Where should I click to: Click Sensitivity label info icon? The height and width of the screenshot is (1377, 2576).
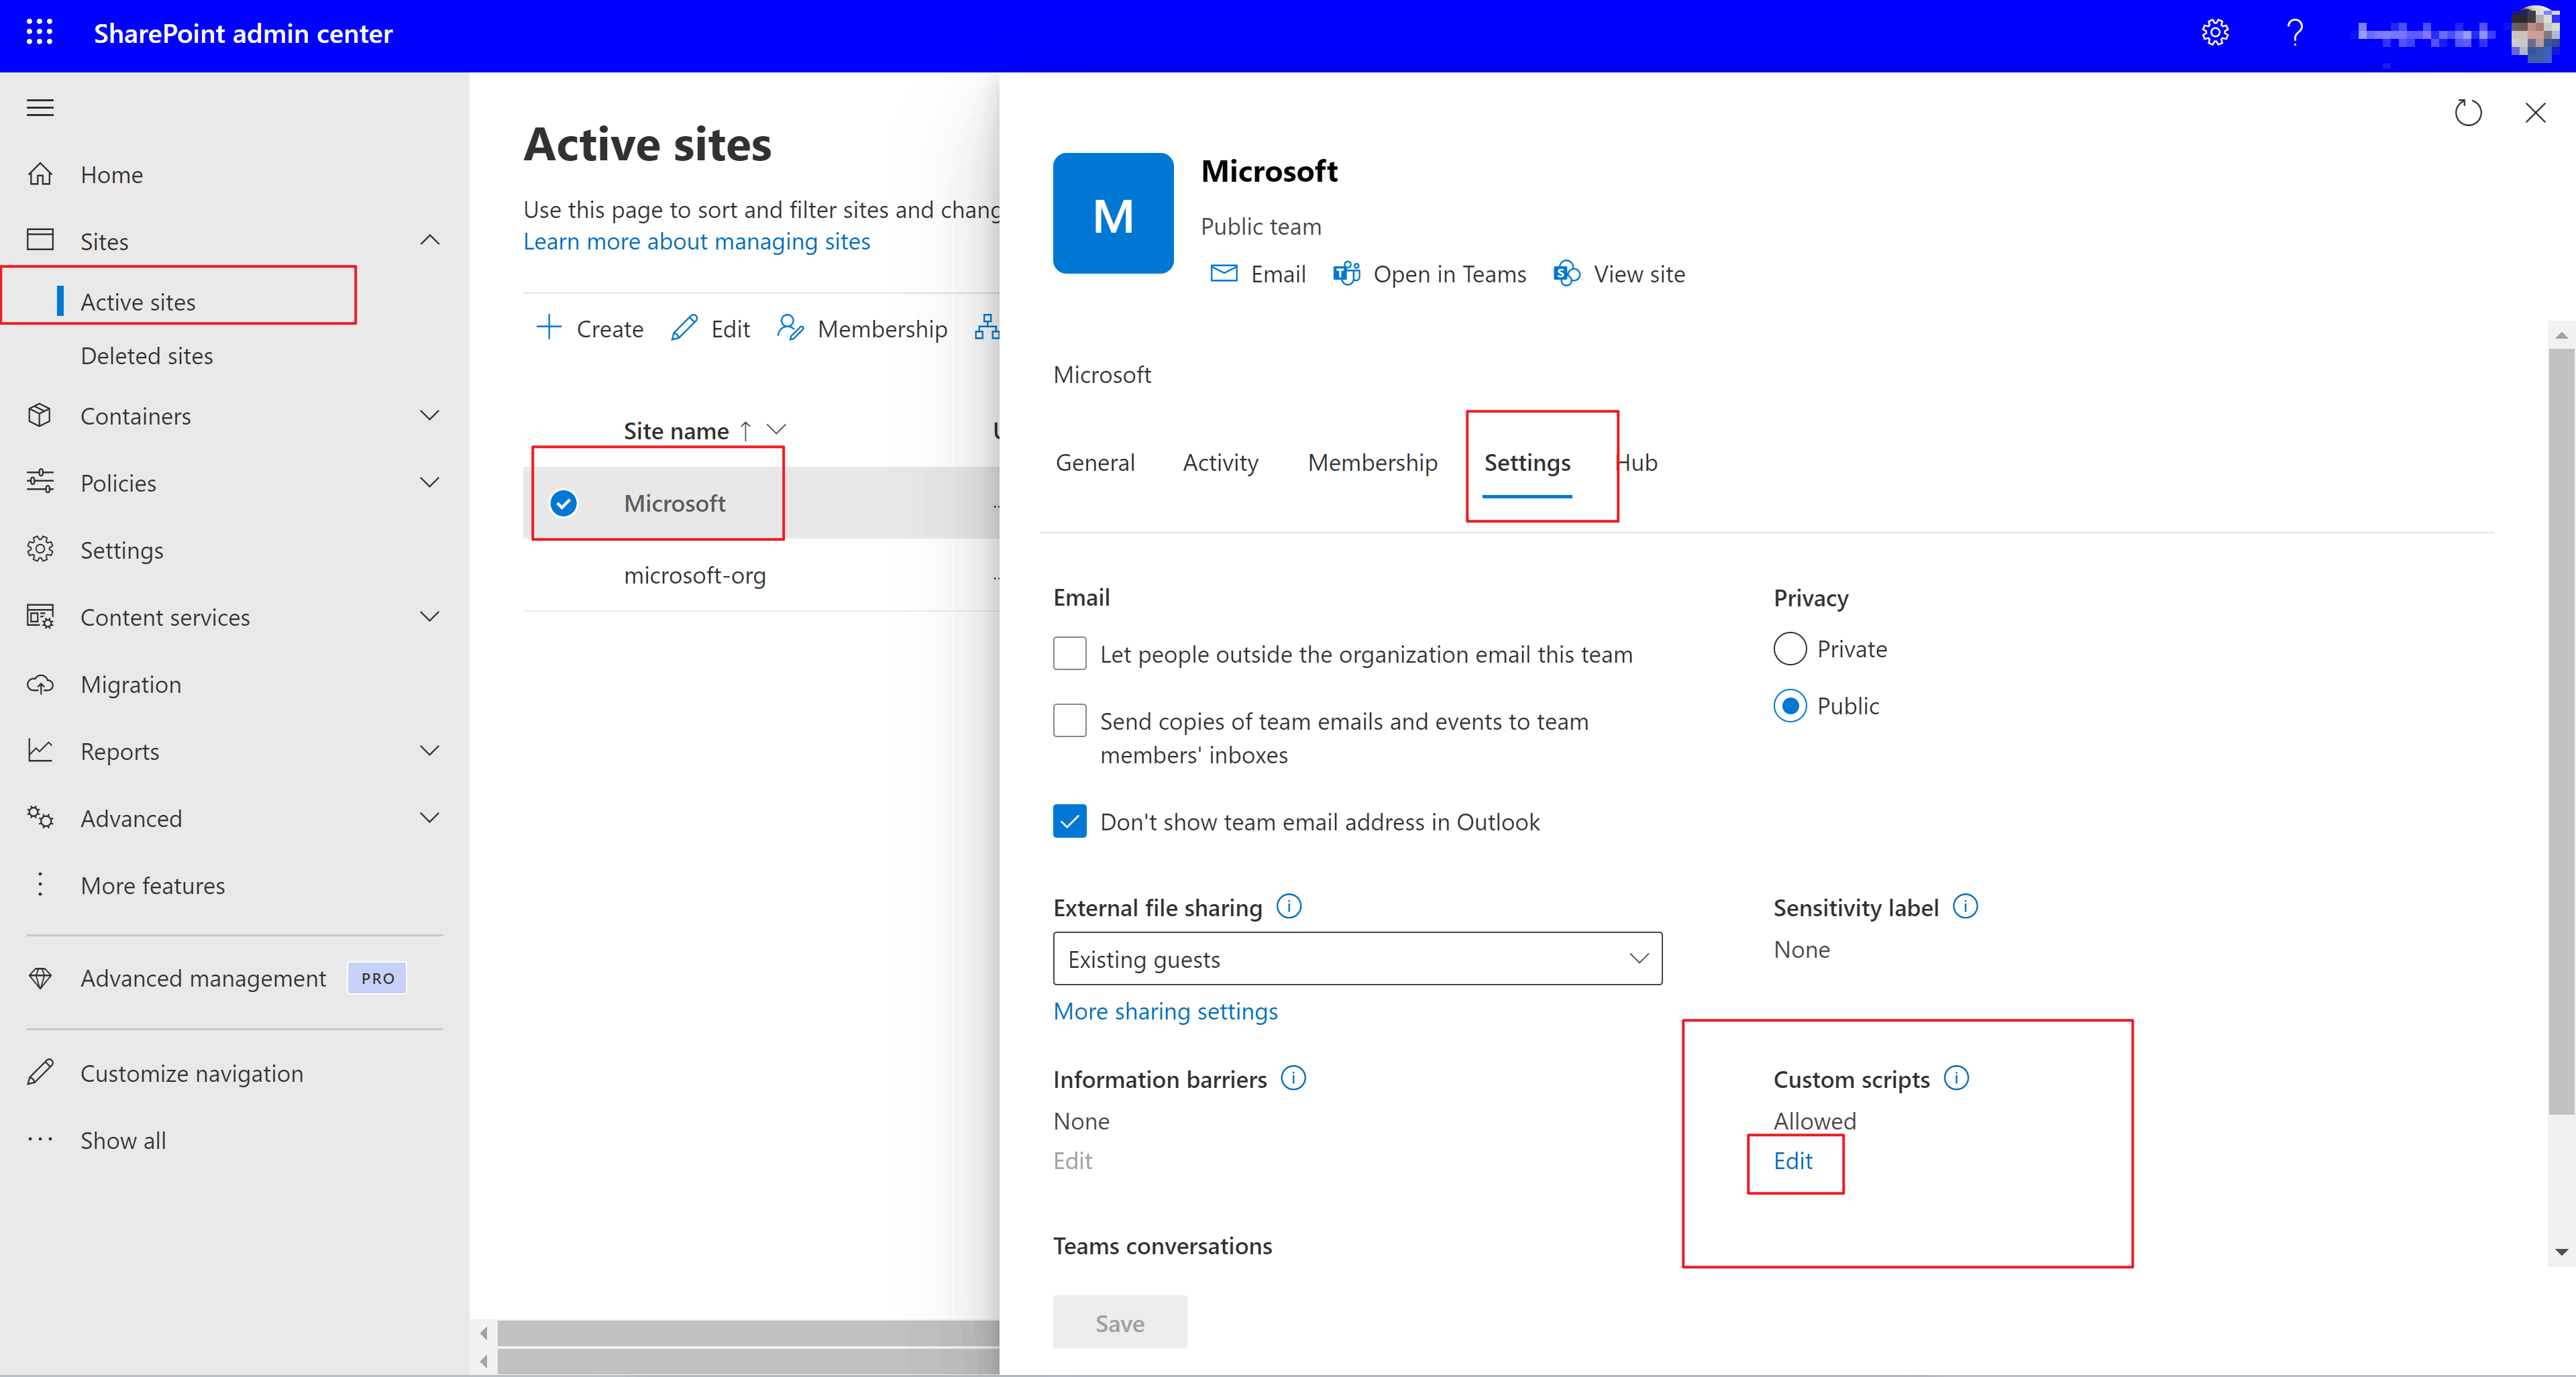pyautogui.click(x=1965, y=906)
